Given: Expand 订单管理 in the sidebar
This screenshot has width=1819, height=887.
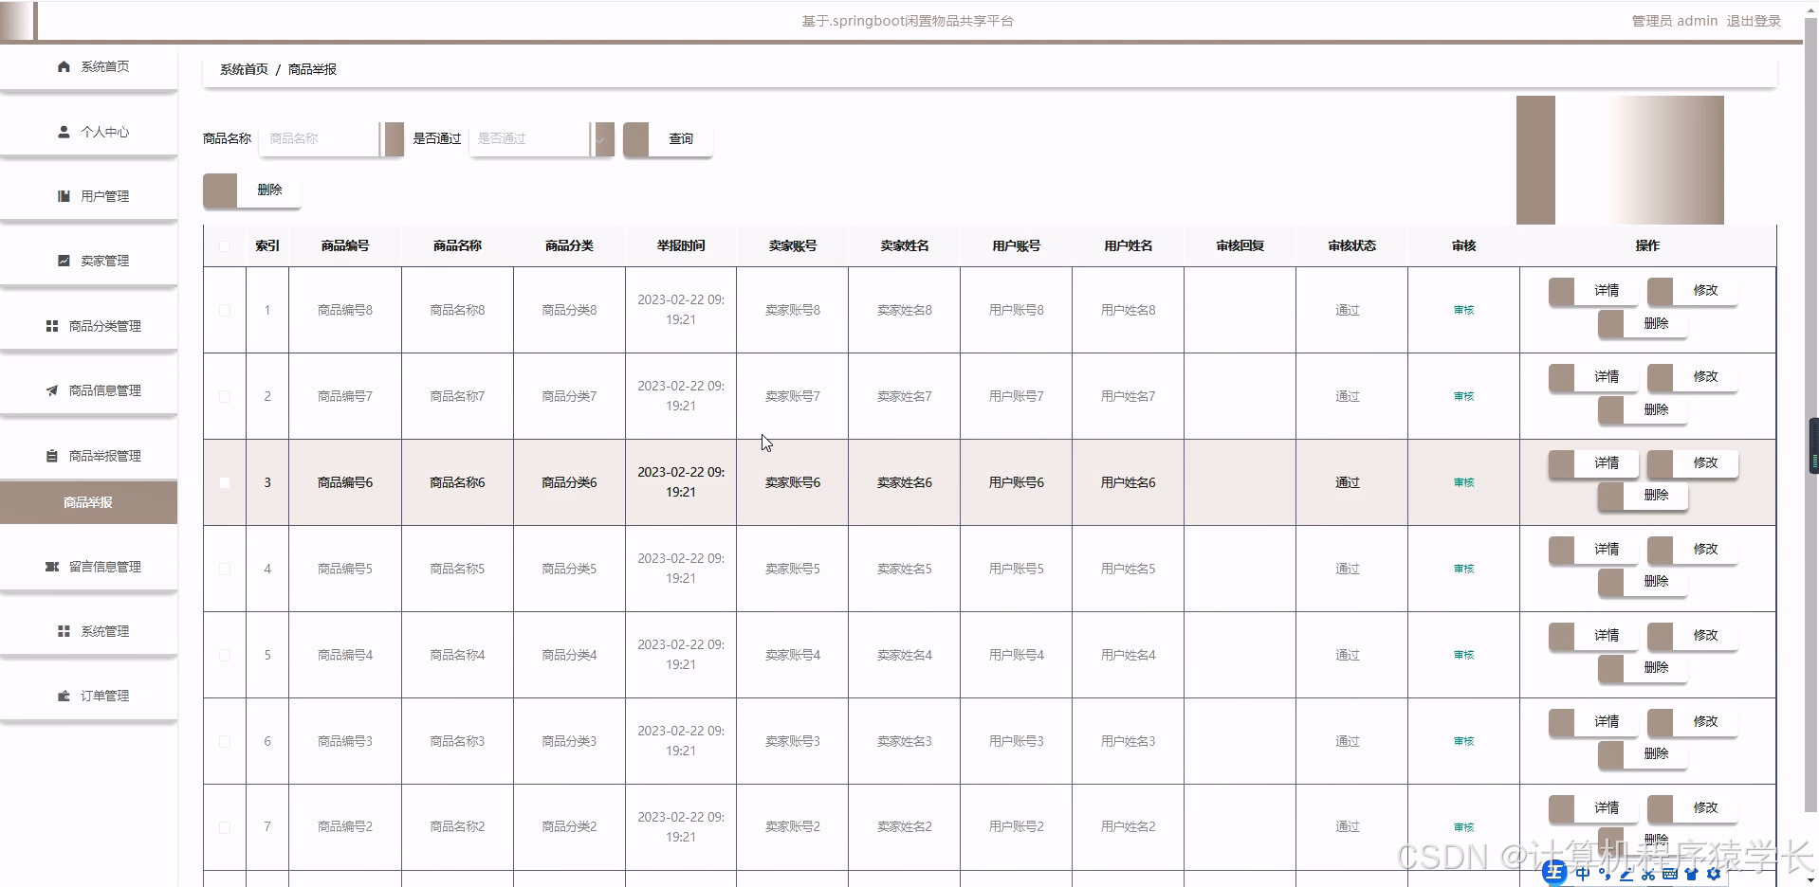Looking at the screenshot, I should (89, 696).
